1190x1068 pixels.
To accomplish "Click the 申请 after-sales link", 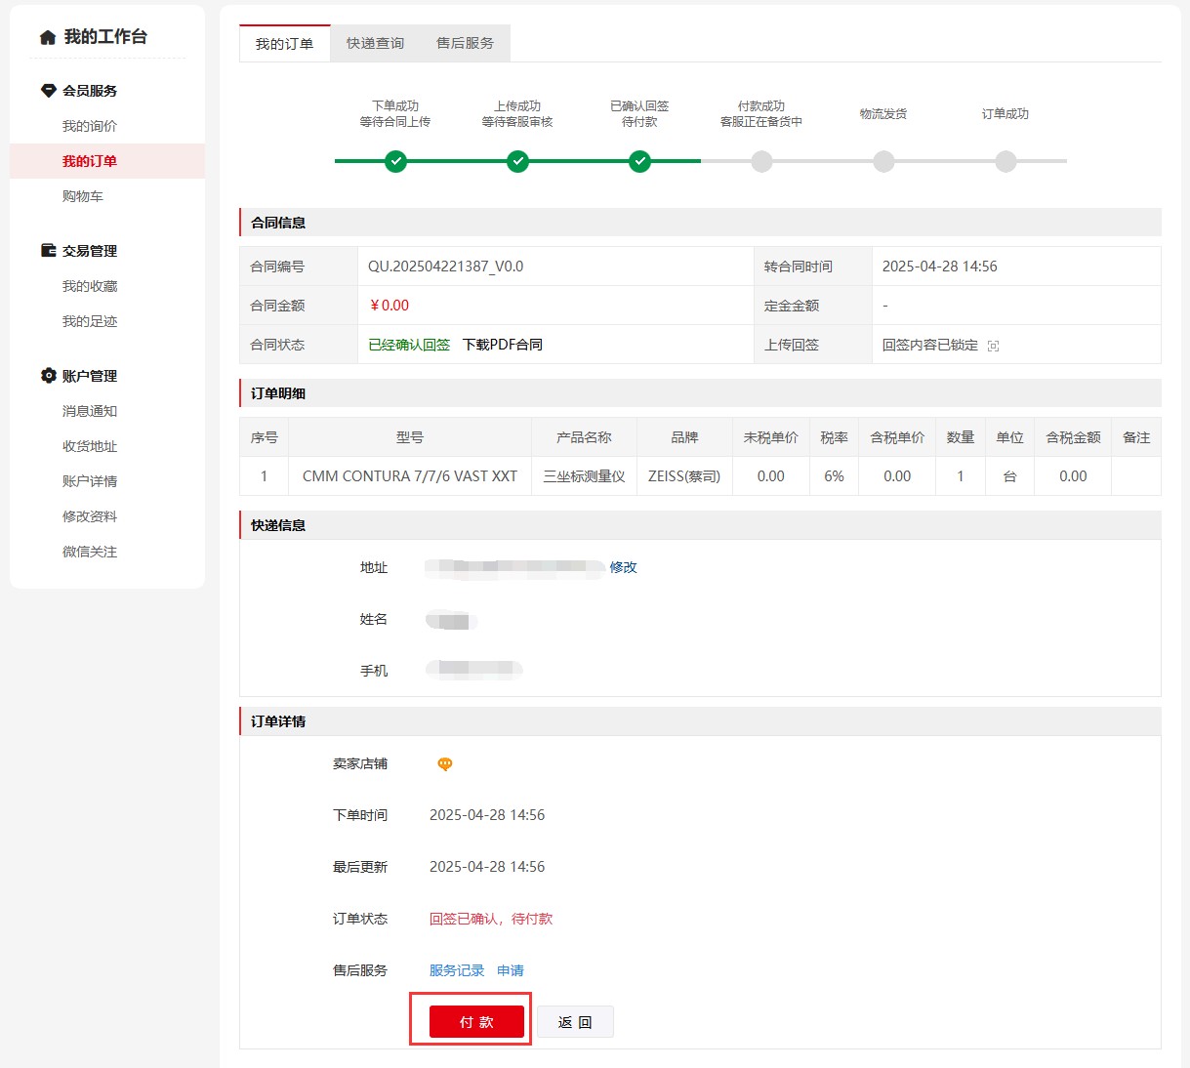I will (x=511, y=970).
